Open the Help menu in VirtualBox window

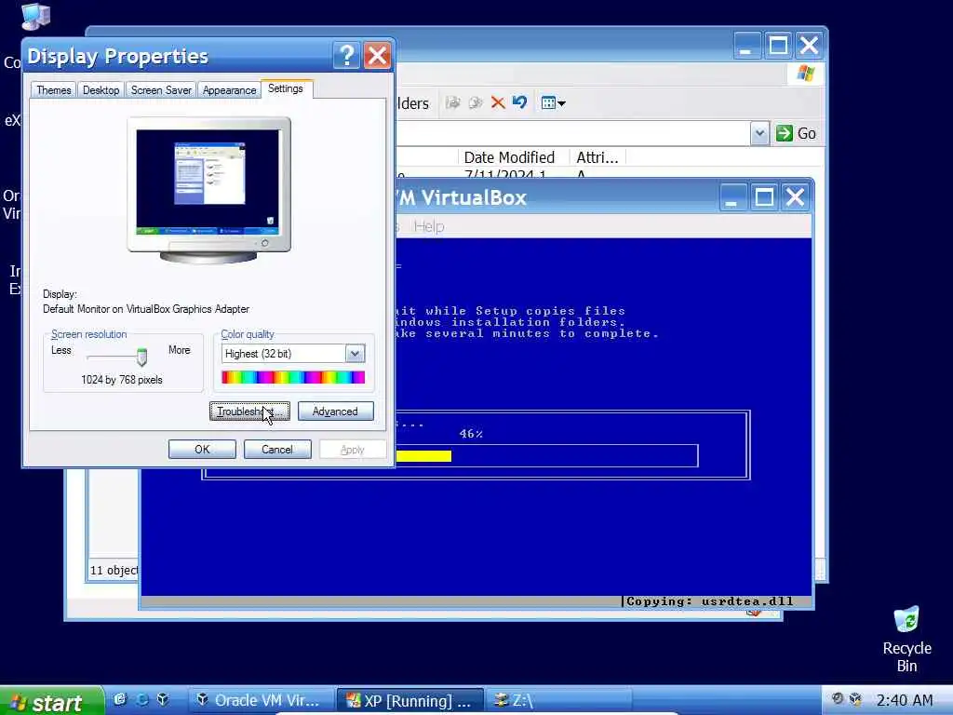coord(428,227)
